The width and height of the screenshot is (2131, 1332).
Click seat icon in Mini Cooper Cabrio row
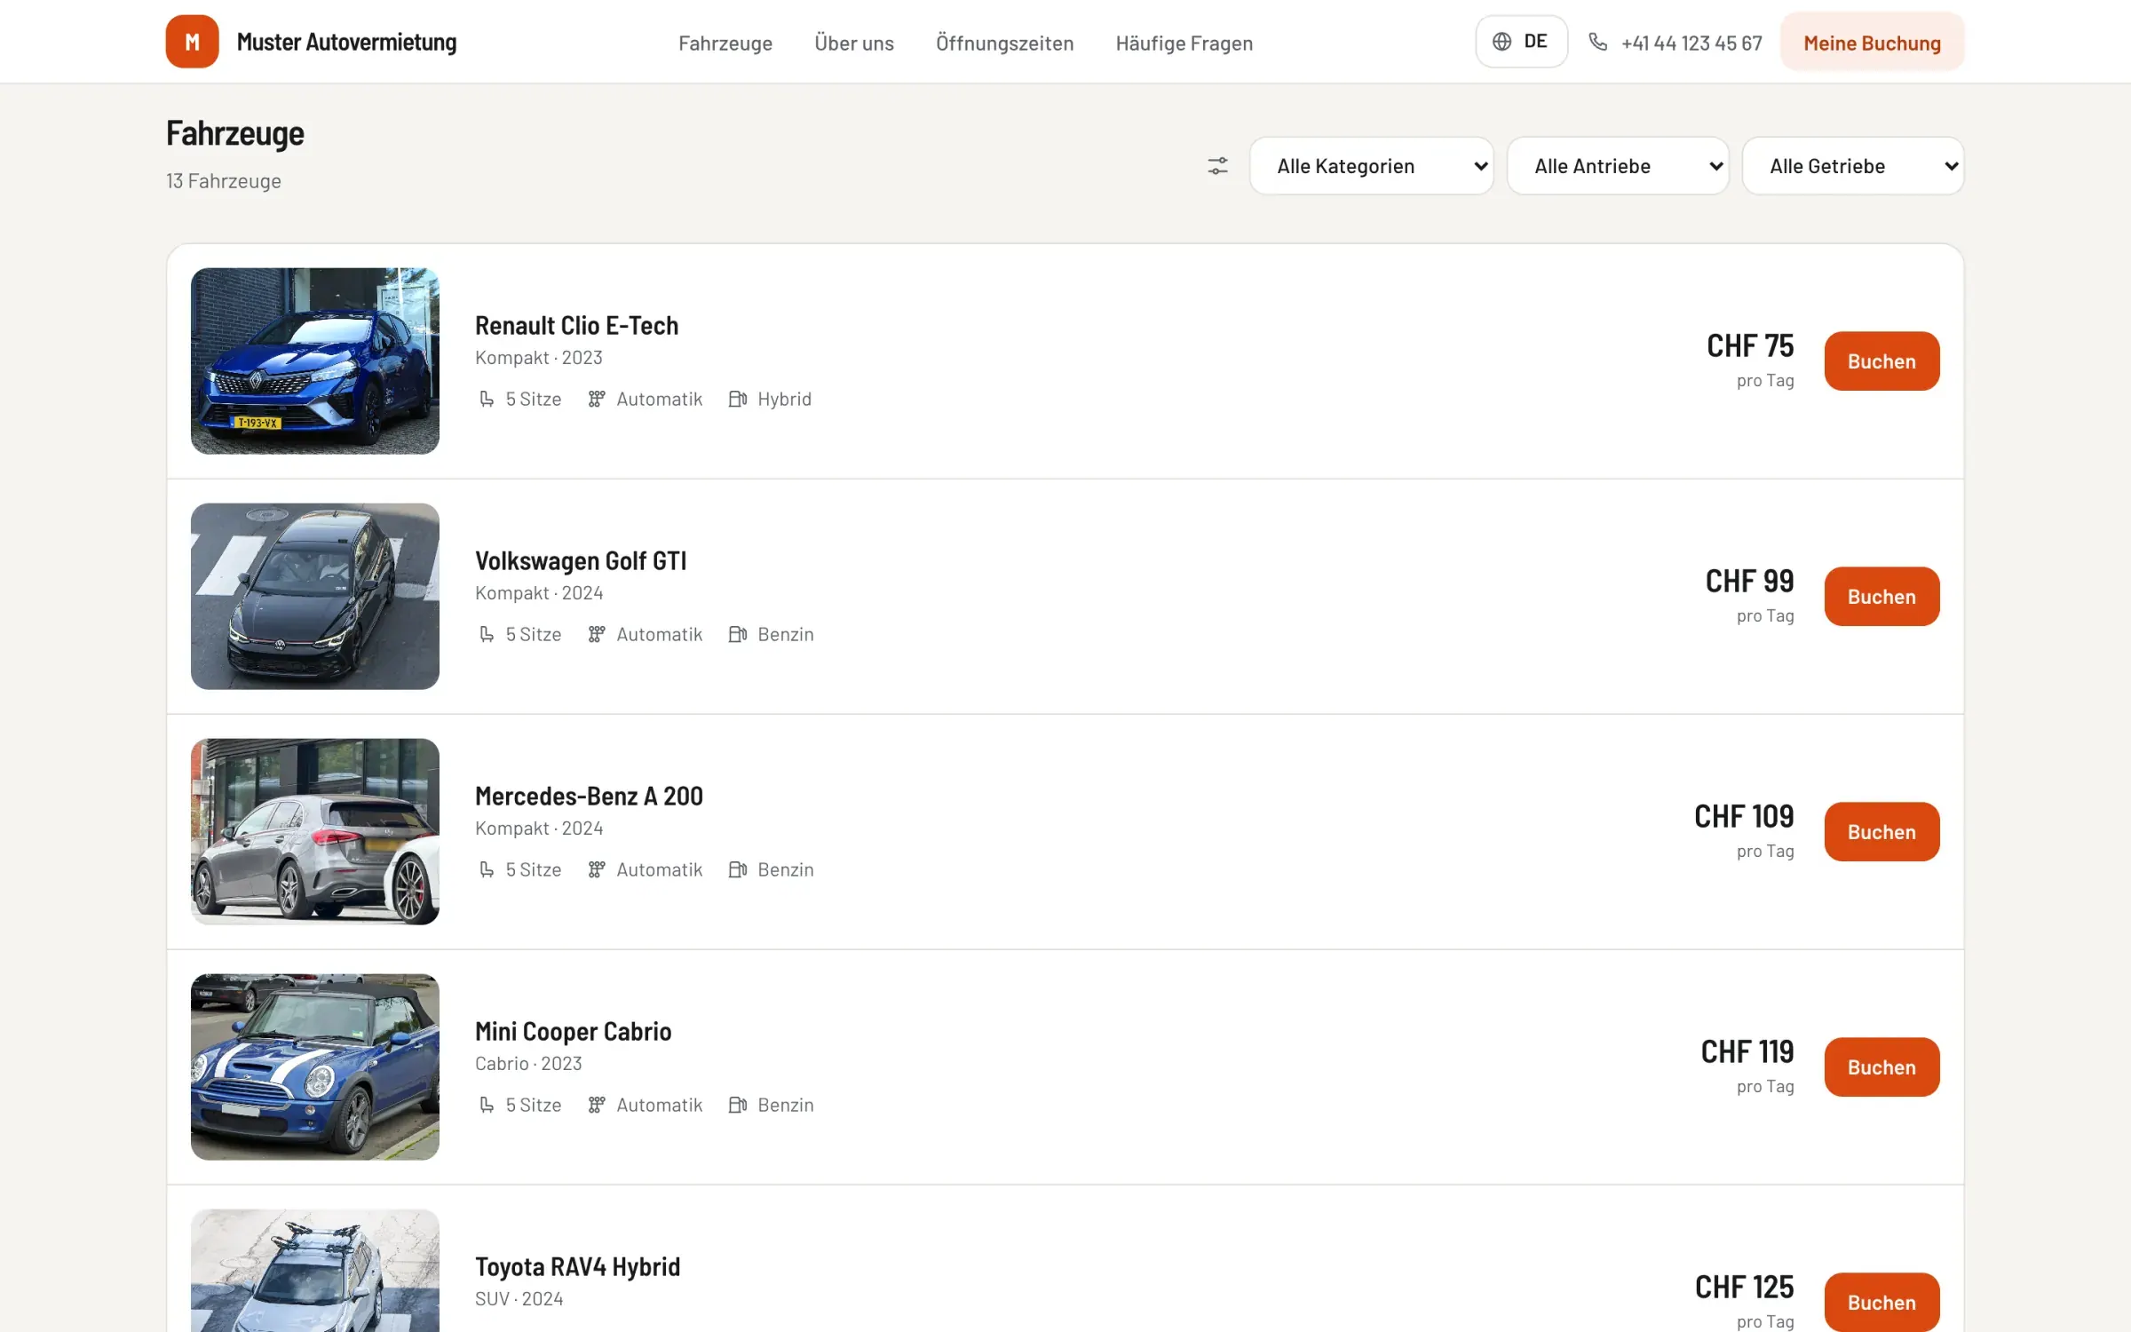[487, 1106]
